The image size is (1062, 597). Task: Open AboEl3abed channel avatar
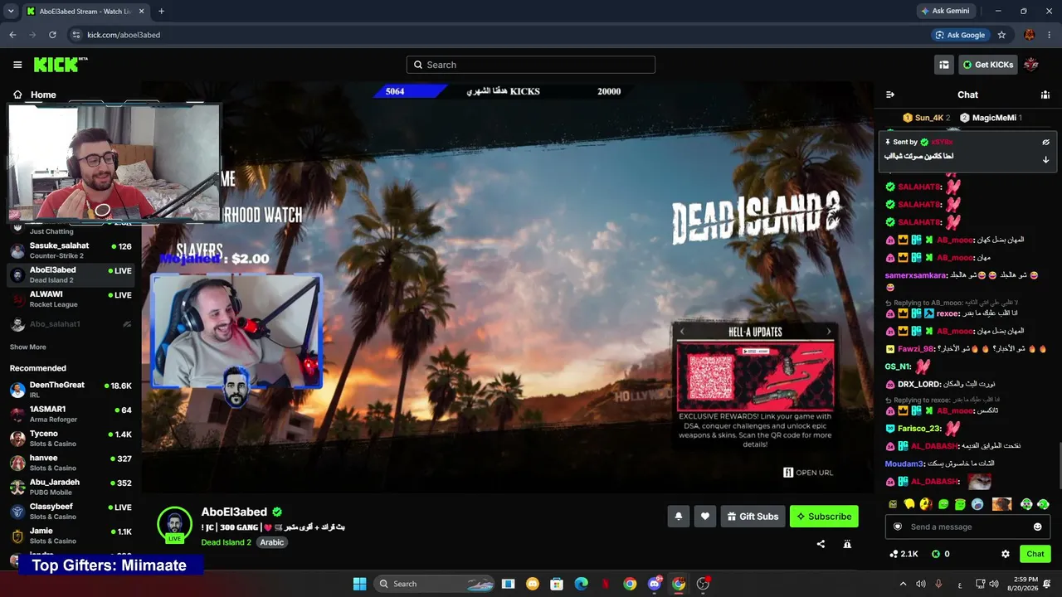[174, 524]
